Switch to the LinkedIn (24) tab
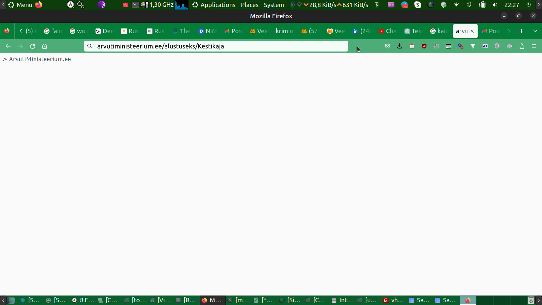Image resolution: width=542 pixels, height=305 pixels. click(362, 31)
